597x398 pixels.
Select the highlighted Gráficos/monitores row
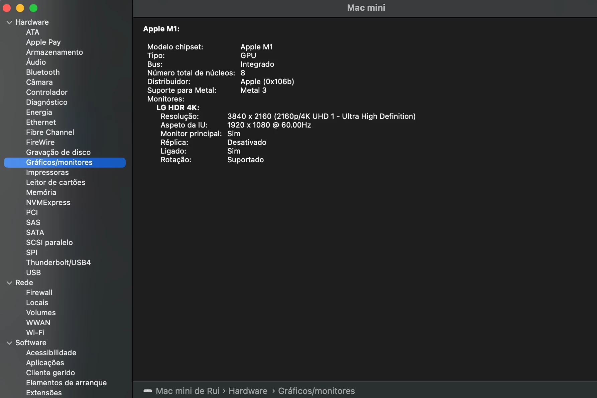pyautogui.click(x=65, y=163)
